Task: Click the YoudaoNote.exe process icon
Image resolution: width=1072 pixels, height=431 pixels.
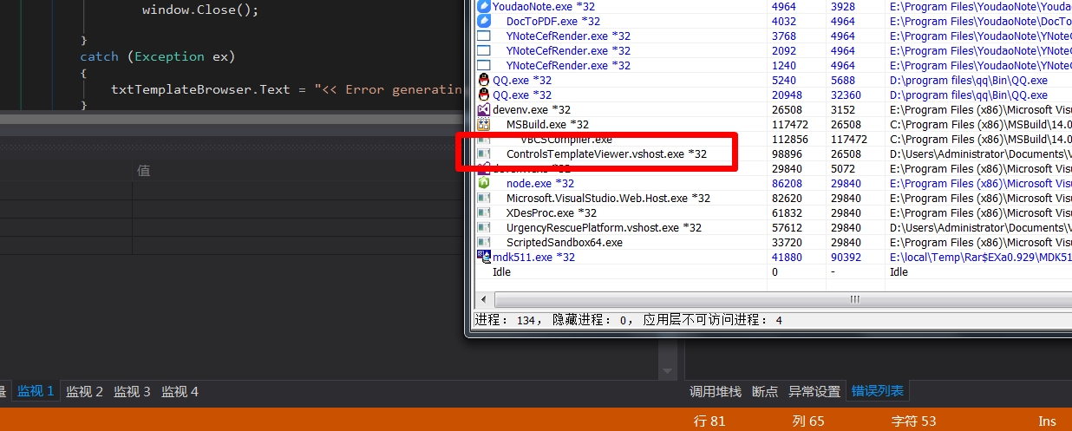Action: pyautogui.click(x=484, y=6)
